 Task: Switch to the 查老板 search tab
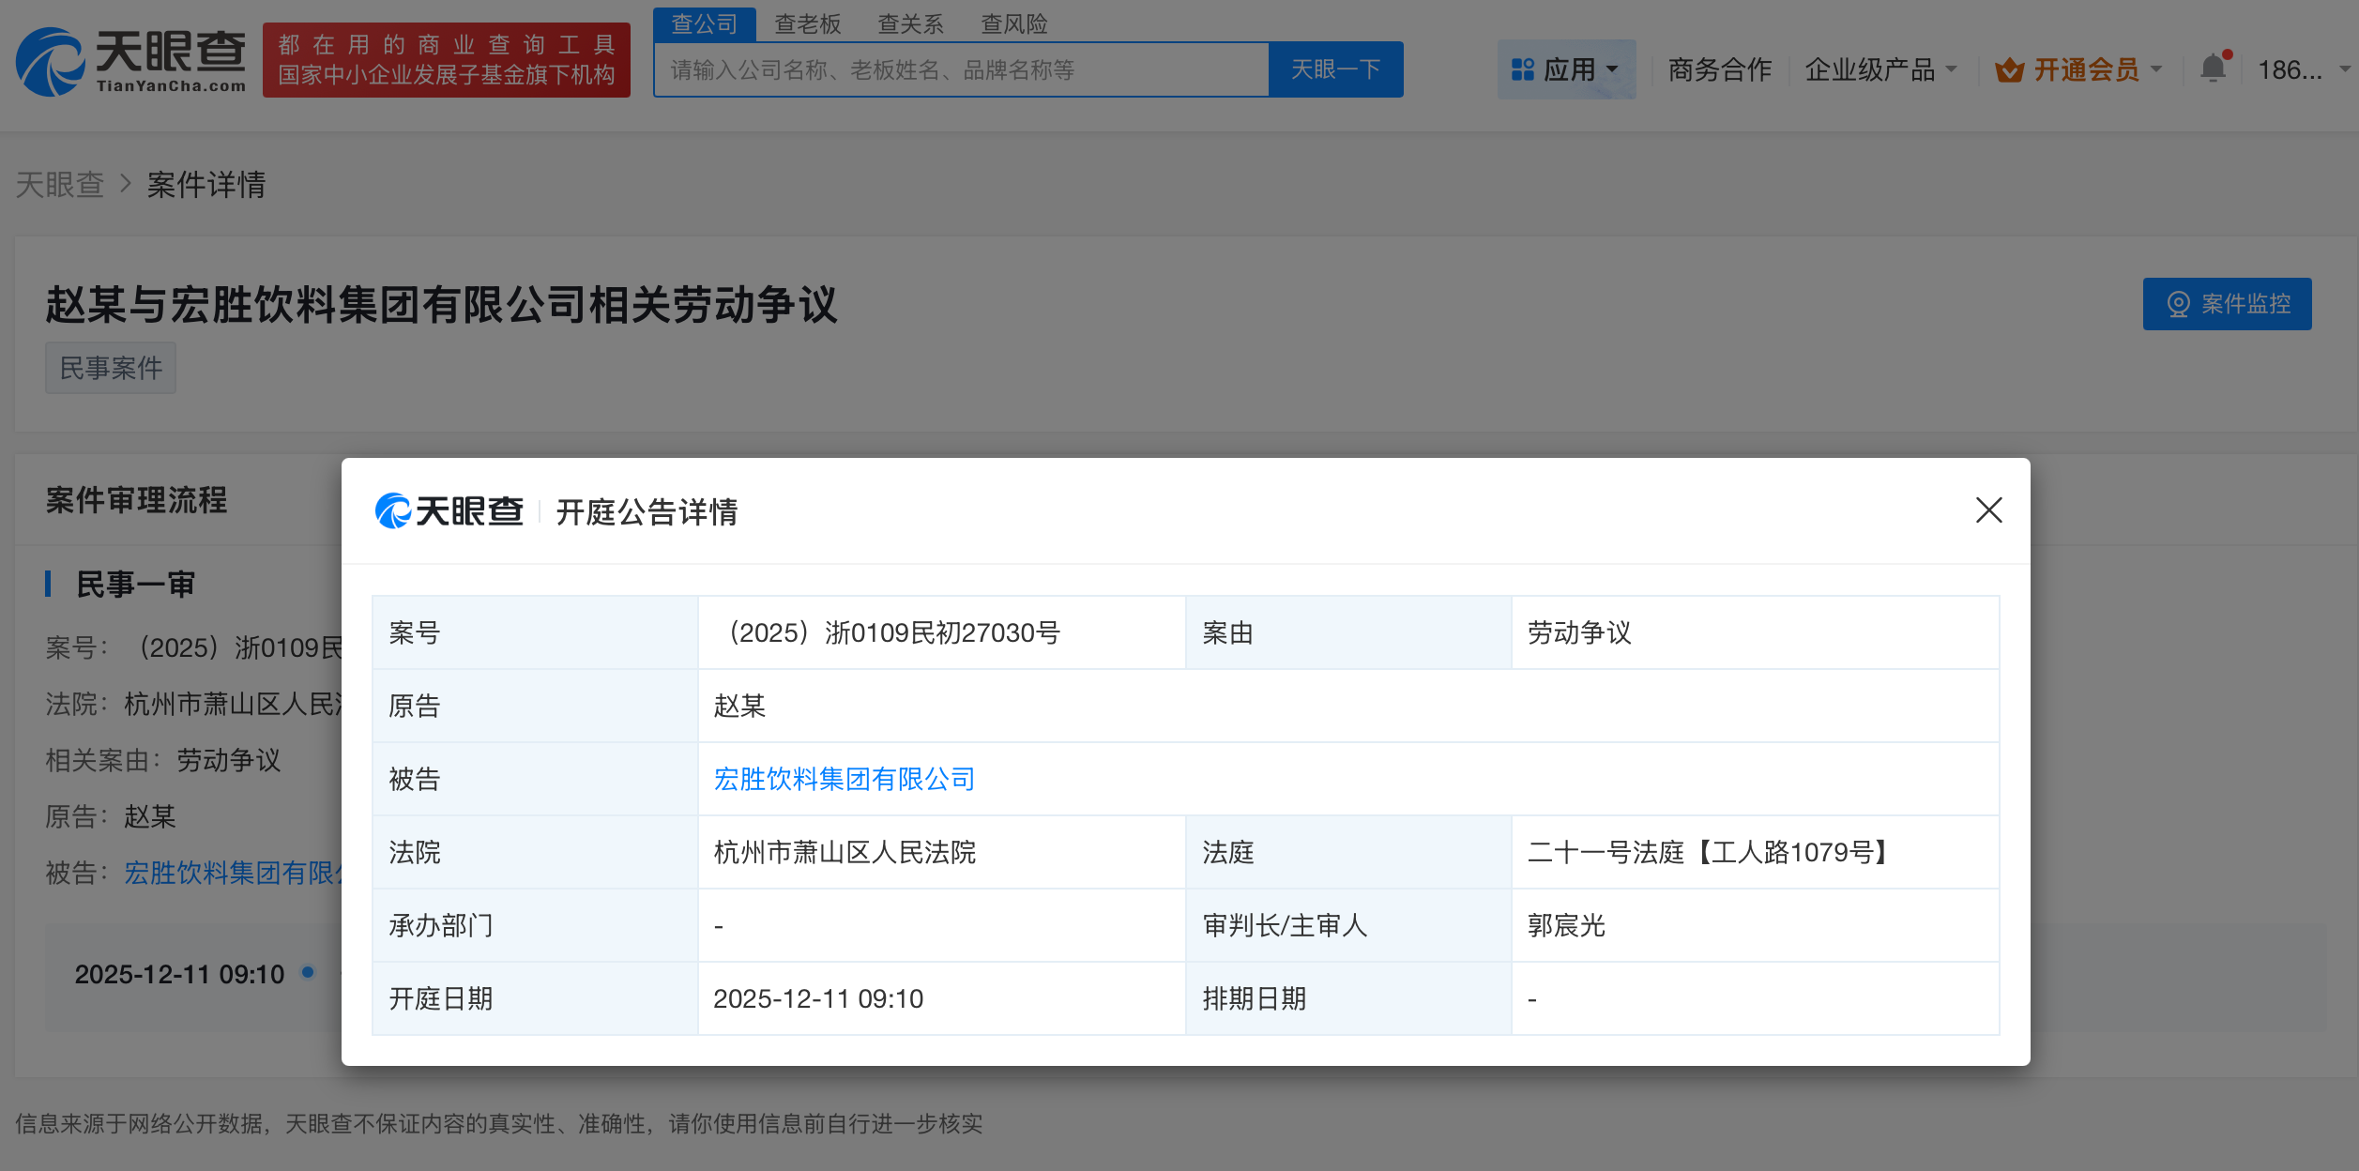[x=808, y=23]
